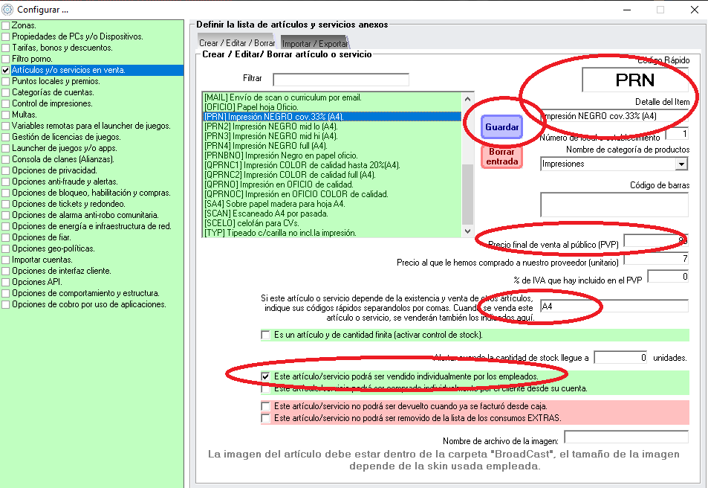The width and height of the screenshot is (708, 488).
Task: Select the [SCELO] celofán para CVs entry
Action: [x=331, y=223]
